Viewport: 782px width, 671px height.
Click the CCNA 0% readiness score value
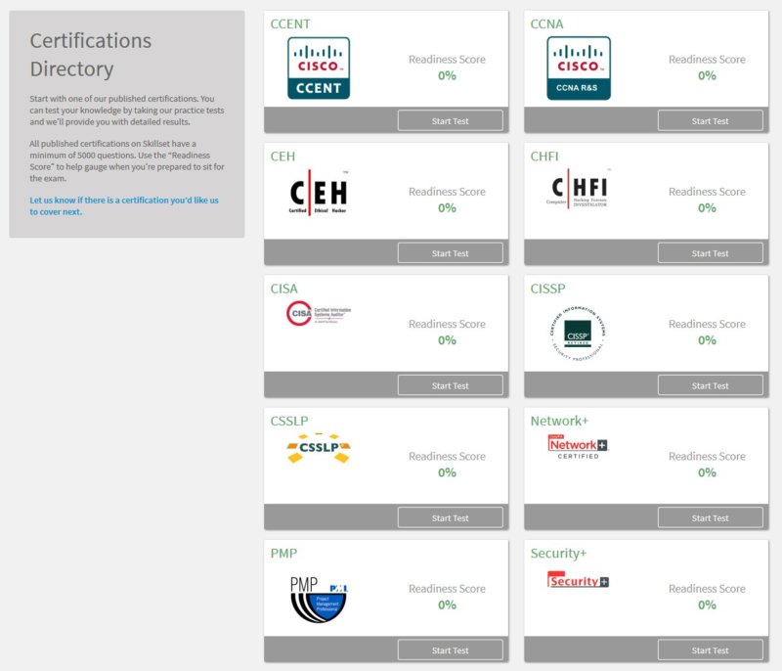(707, 75)
